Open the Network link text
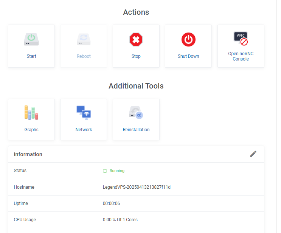This screenshot has height=233, width=281. tap(84, 130)
